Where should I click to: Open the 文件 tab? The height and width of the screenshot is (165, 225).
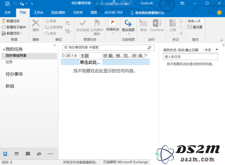tap(7, 12)
